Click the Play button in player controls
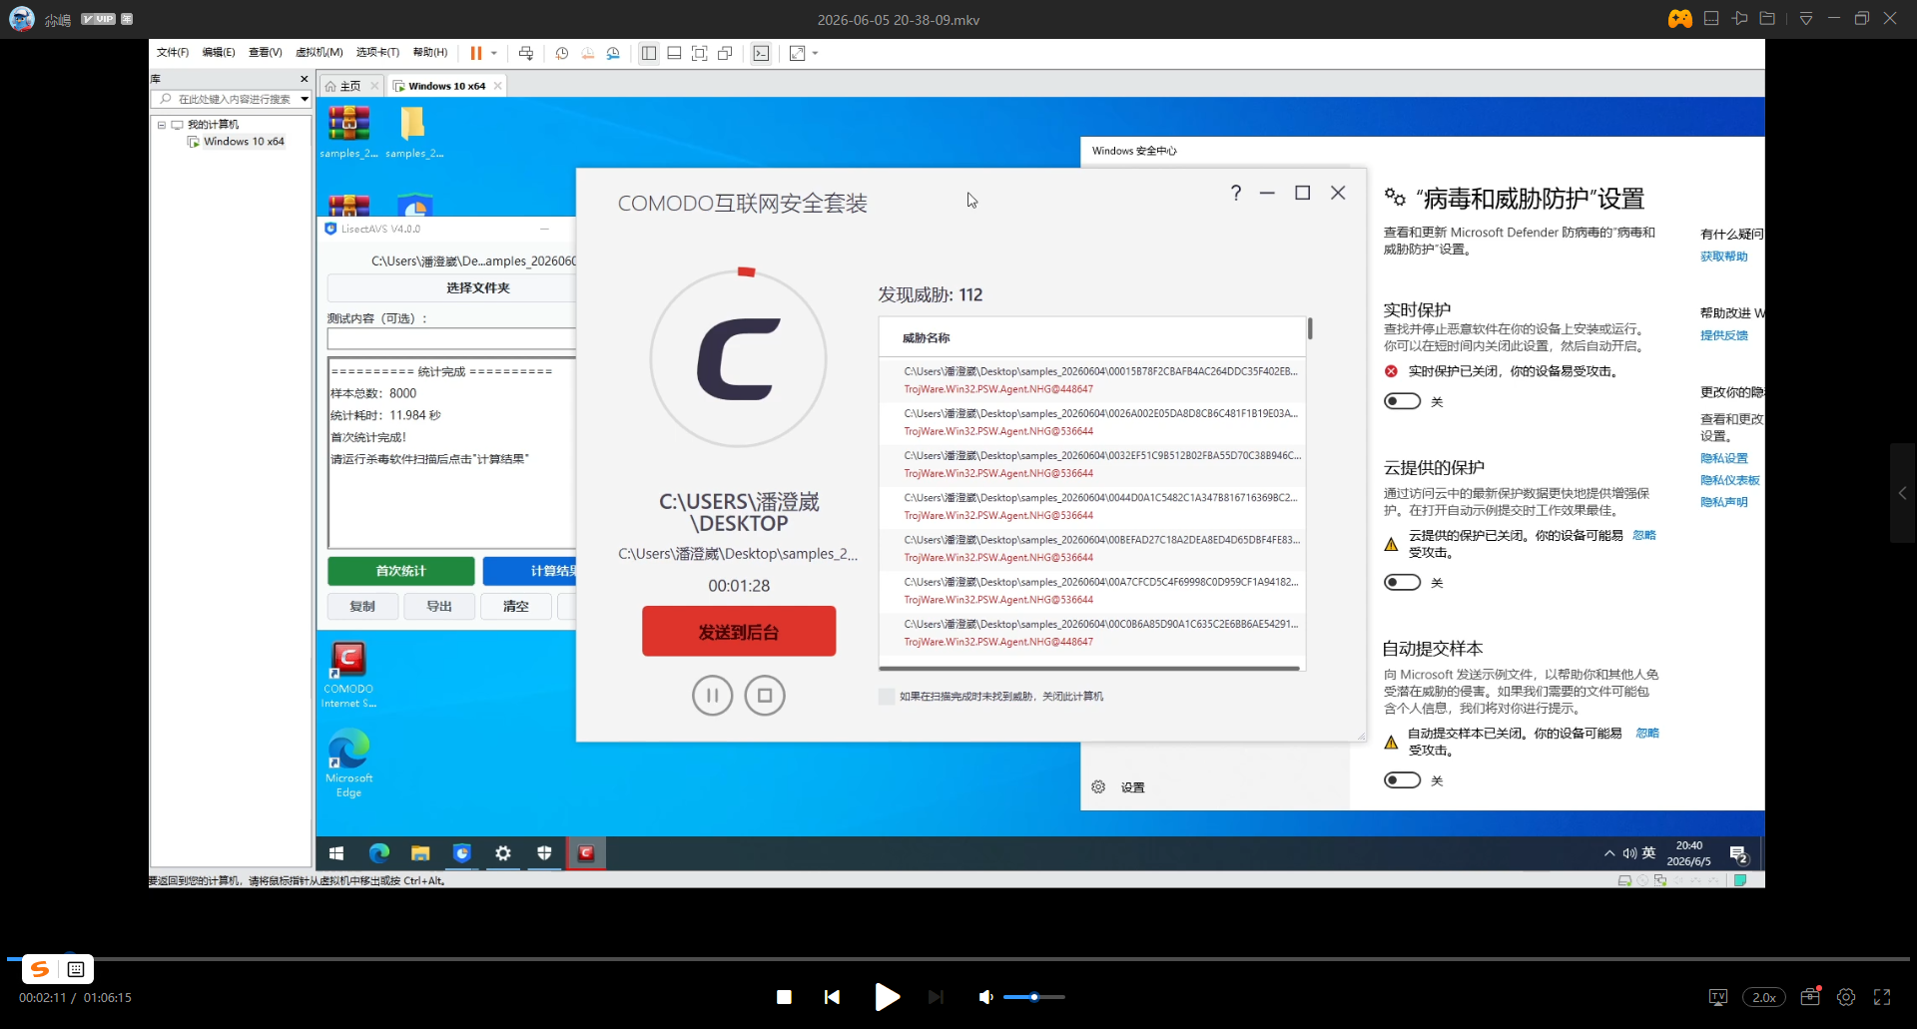Image resolution: width=1917 pixels, height=1029 pixels. (887, 997)
